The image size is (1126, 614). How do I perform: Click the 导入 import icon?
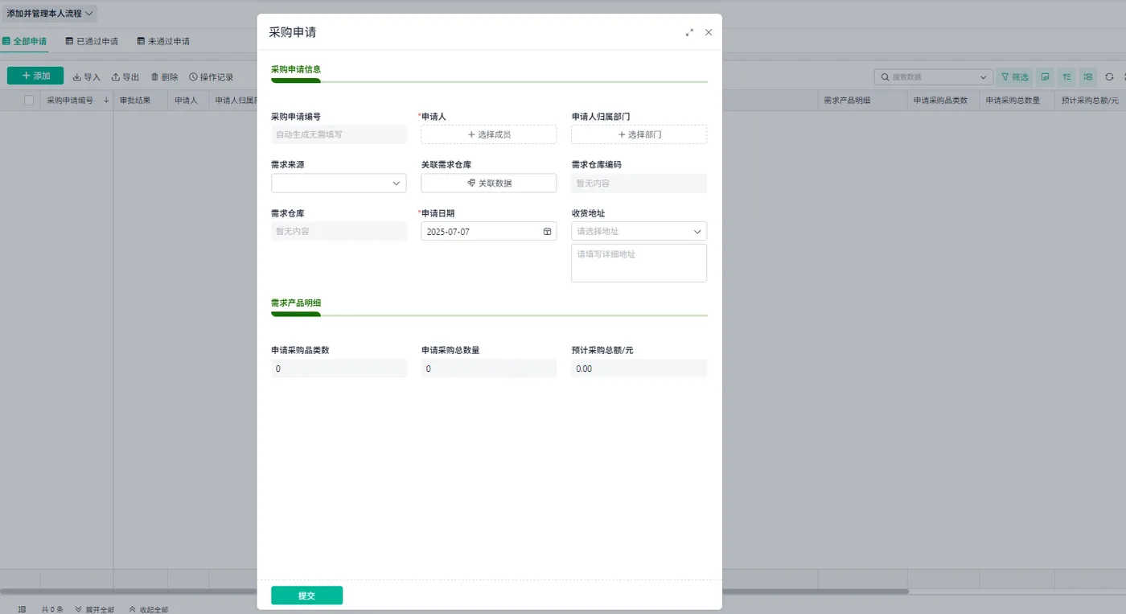[x=77, y=77]
